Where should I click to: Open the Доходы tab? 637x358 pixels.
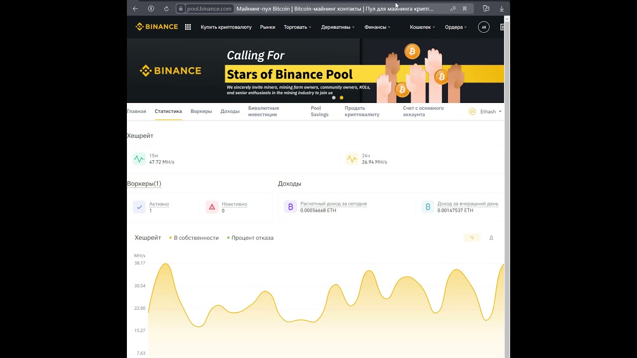(230, 111)
